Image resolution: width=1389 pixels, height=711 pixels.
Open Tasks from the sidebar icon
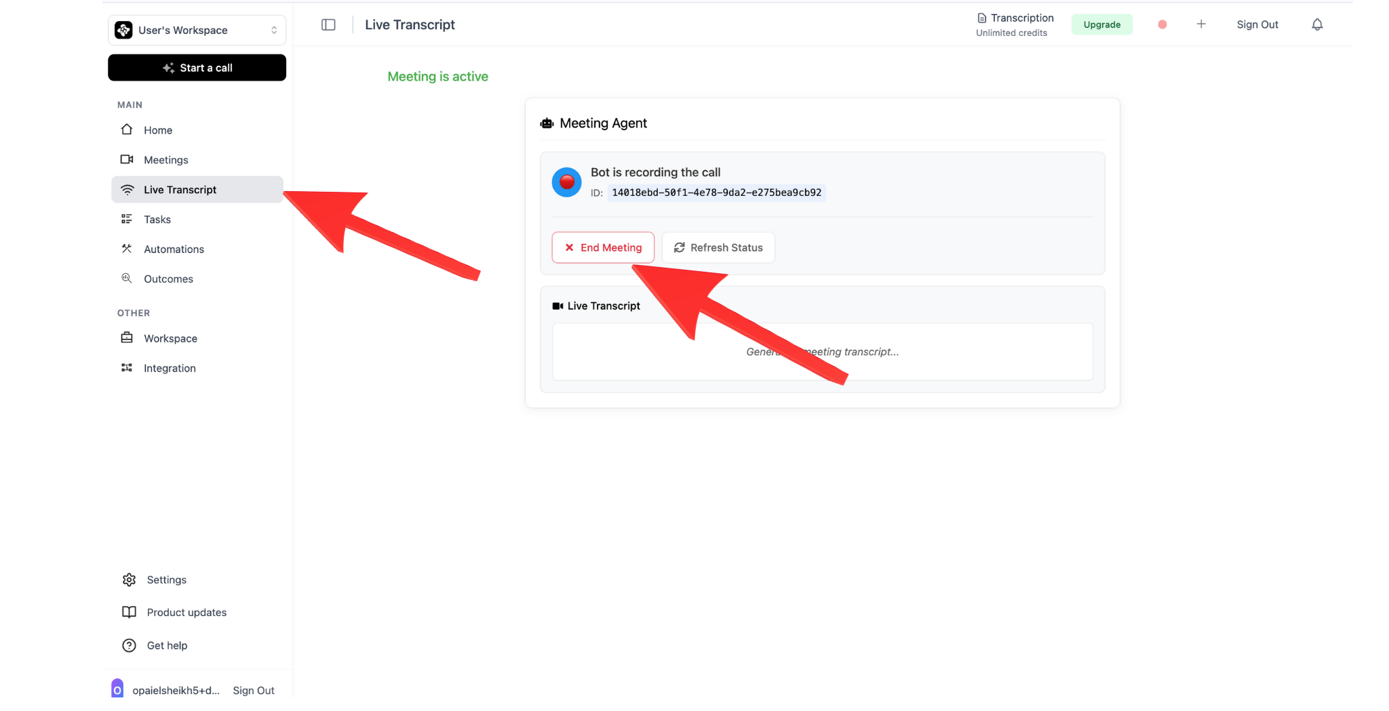click(x=127, y=219)
